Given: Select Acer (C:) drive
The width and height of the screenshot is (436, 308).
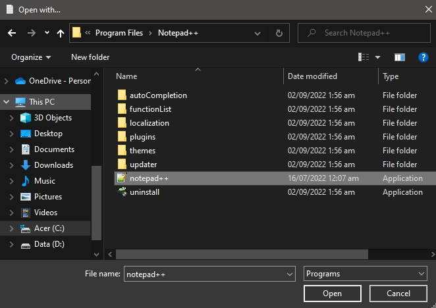Looking at the screenshot, I should (49, 228).
